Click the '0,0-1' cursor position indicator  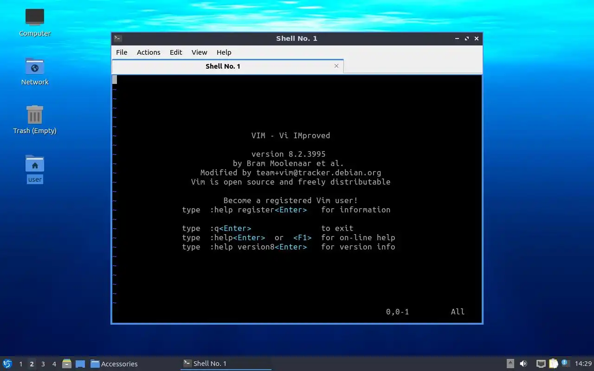point(398,312)
